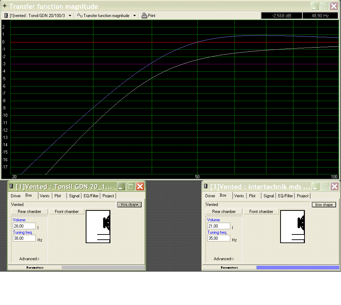Viewport: 341px width, 305px height.
Task: Click the Tuning freq. field showing 38,00
Action: tap(24, 238)
